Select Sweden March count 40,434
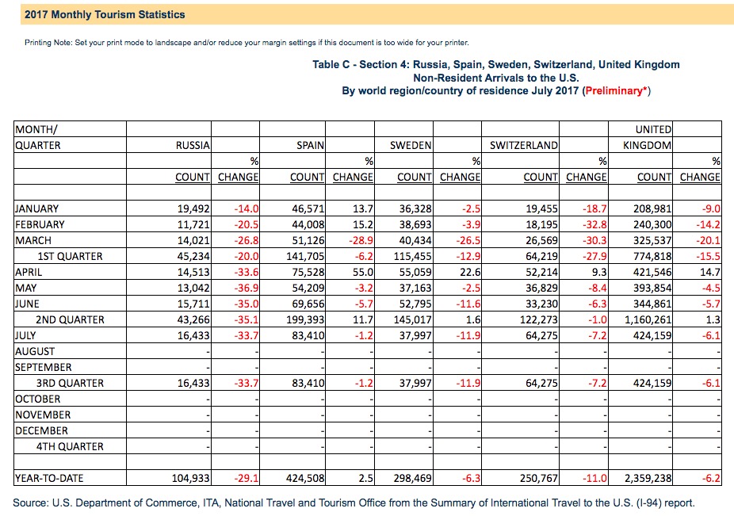 pos(415,241)
